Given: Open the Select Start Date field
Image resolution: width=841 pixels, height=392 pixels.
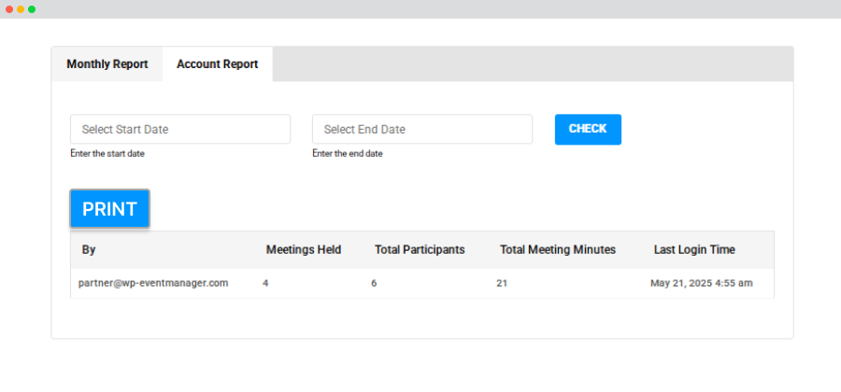Looking at the screenshot, I should pos(180,129).
